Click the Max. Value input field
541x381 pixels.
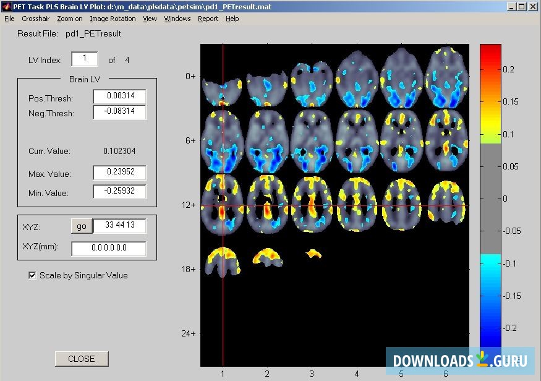[119, 173]
